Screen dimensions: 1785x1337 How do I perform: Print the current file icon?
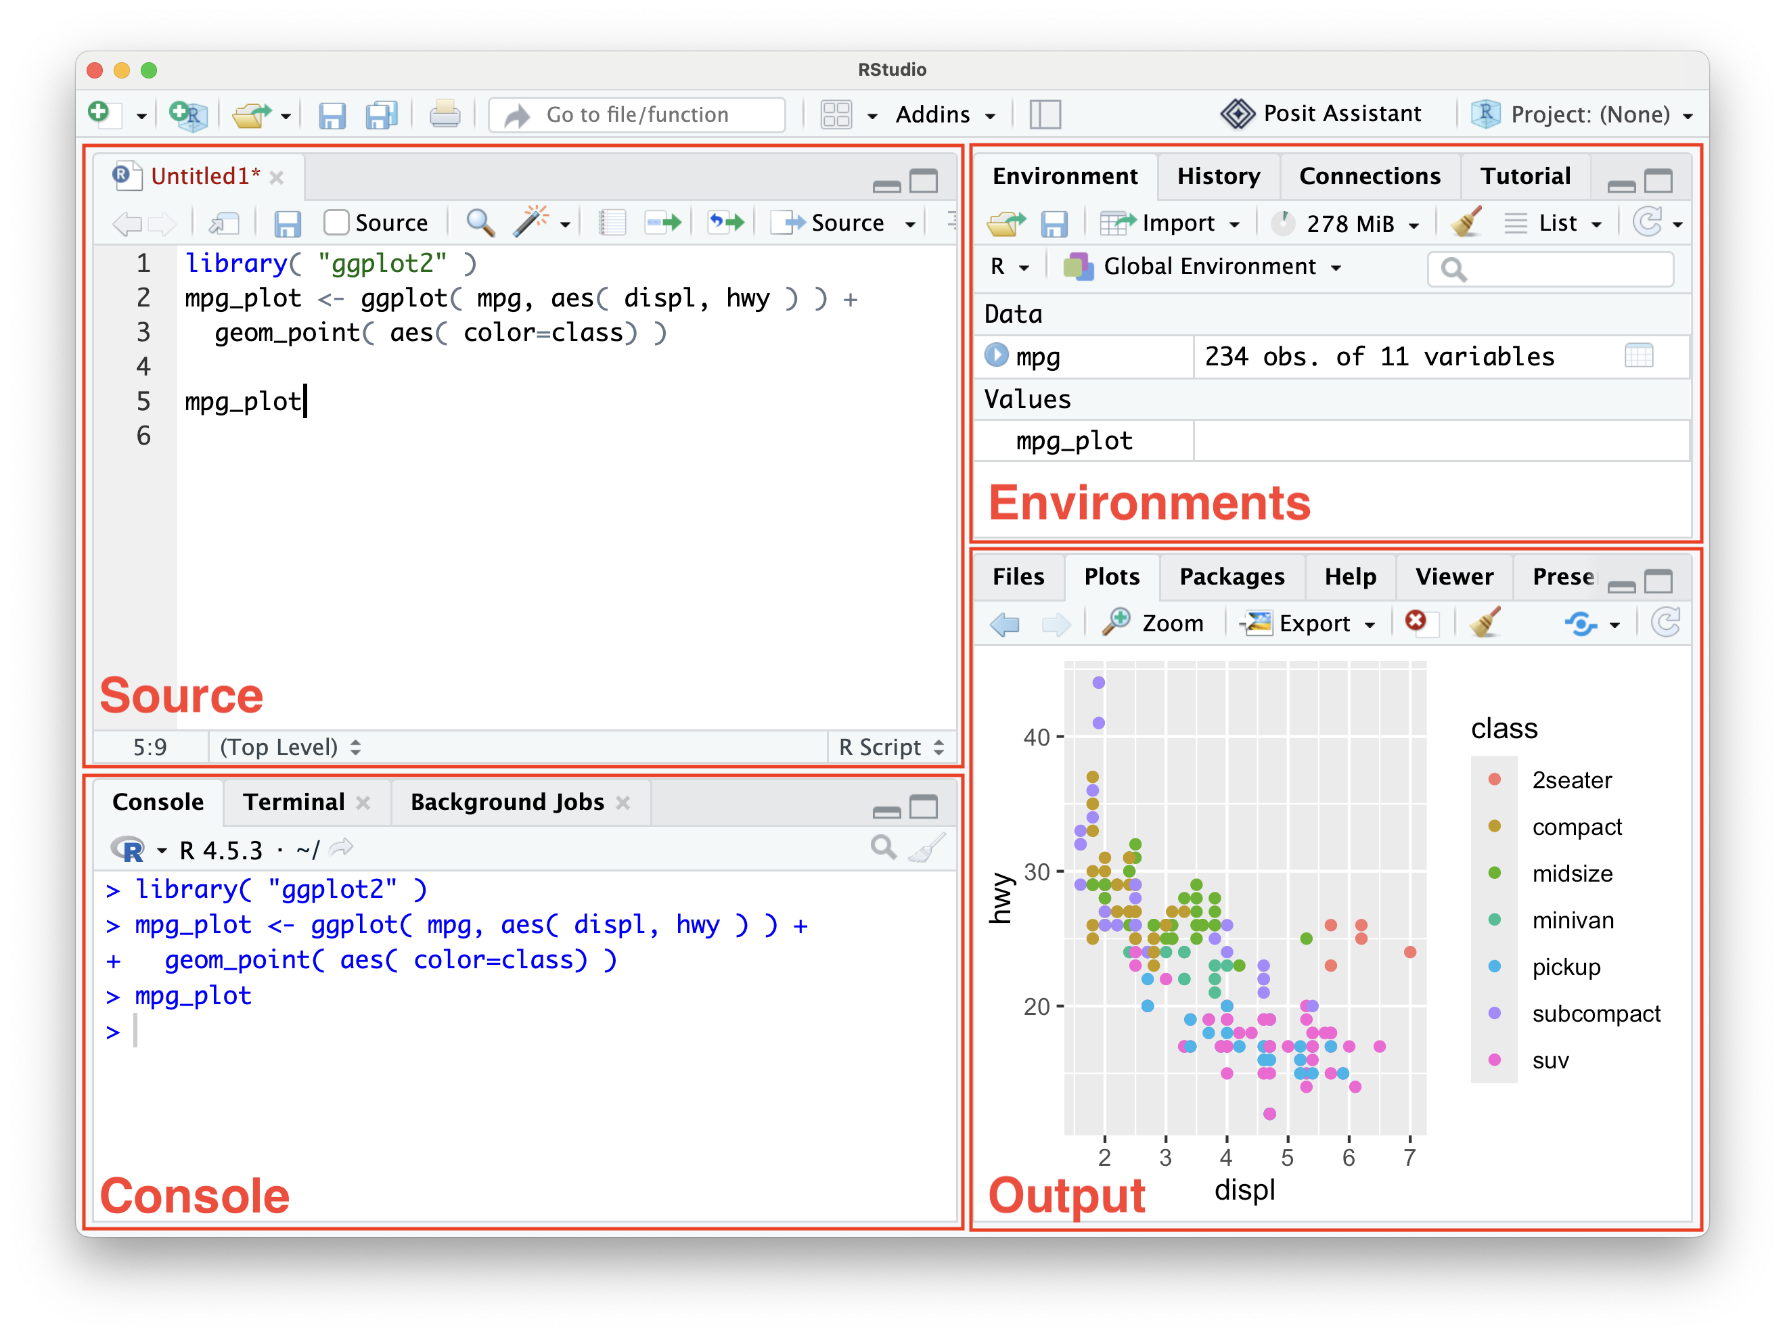click(x=445, y=114)
